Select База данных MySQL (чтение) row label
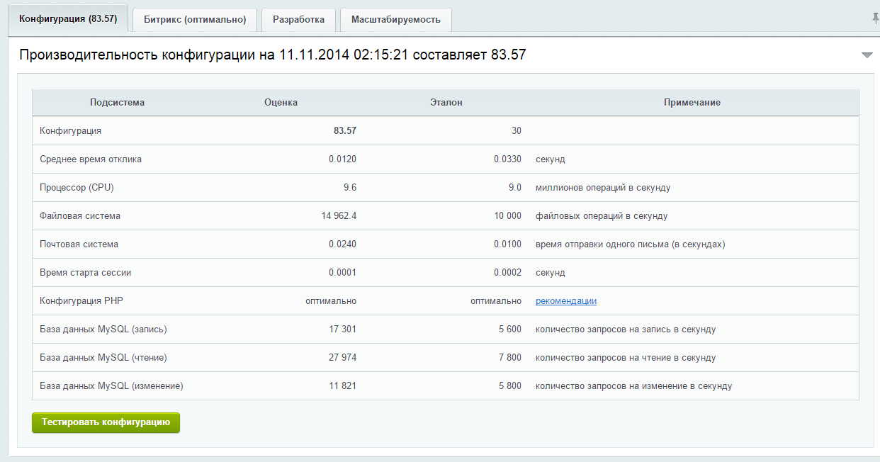The height and width of the screenshot is (462, 880). (x=103, y=358)
